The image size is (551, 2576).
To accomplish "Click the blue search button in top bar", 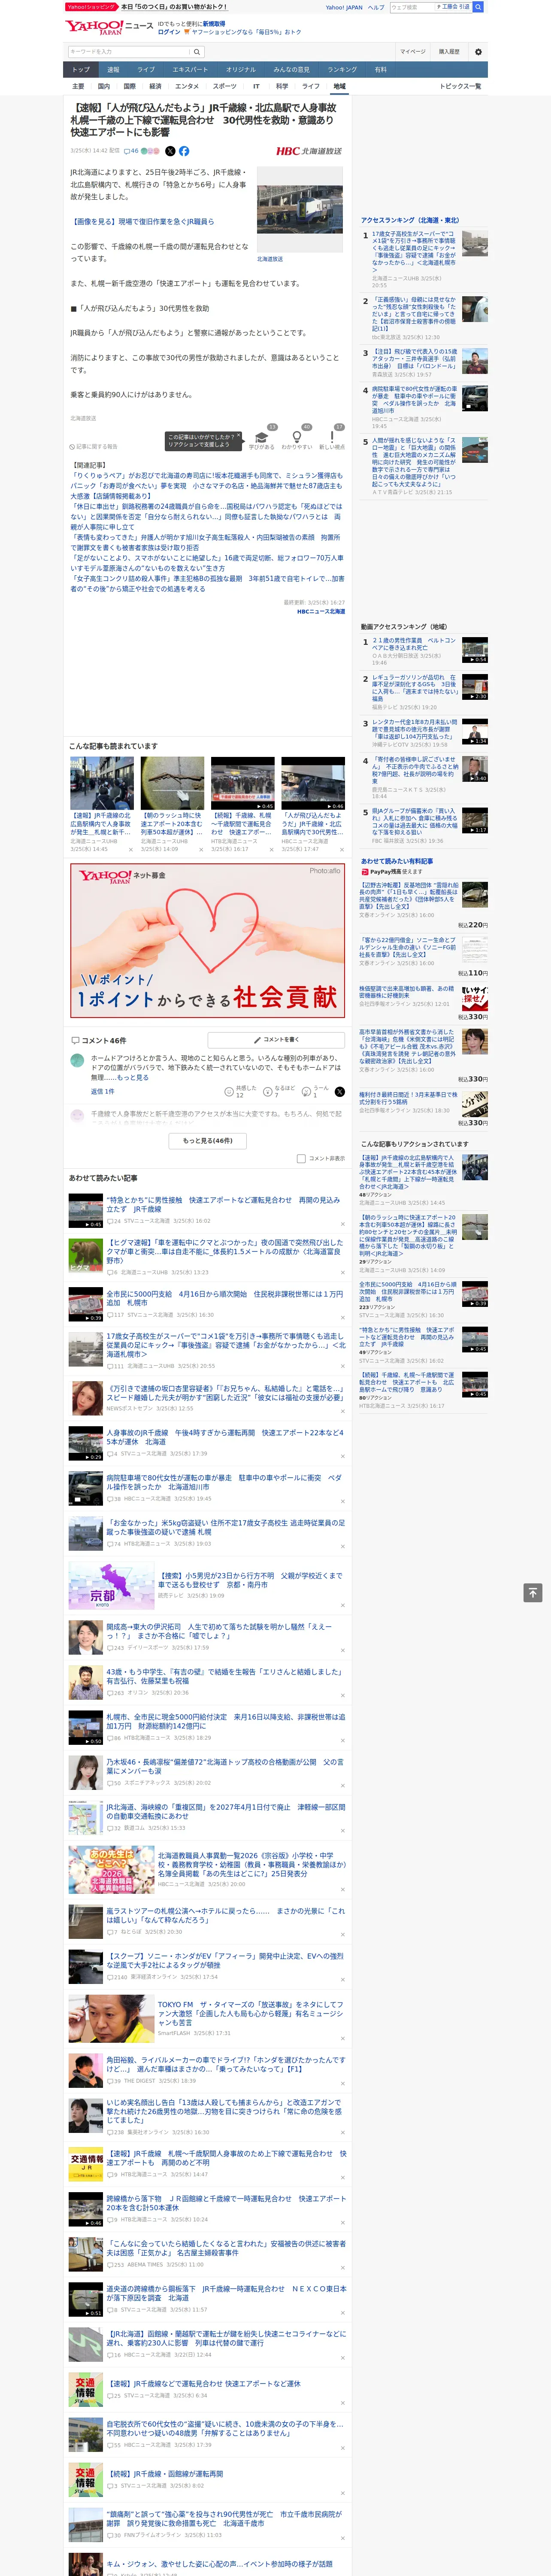I will tap(478, 7).
